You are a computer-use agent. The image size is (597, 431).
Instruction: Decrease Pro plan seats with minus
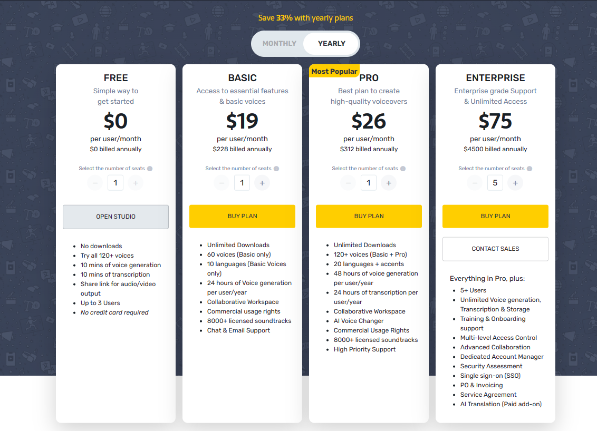tap(348, 183)
